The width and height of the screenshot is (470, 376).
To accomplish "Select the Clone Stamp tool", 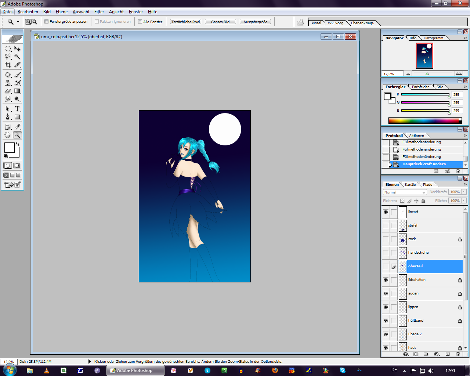I will [8, 83].
